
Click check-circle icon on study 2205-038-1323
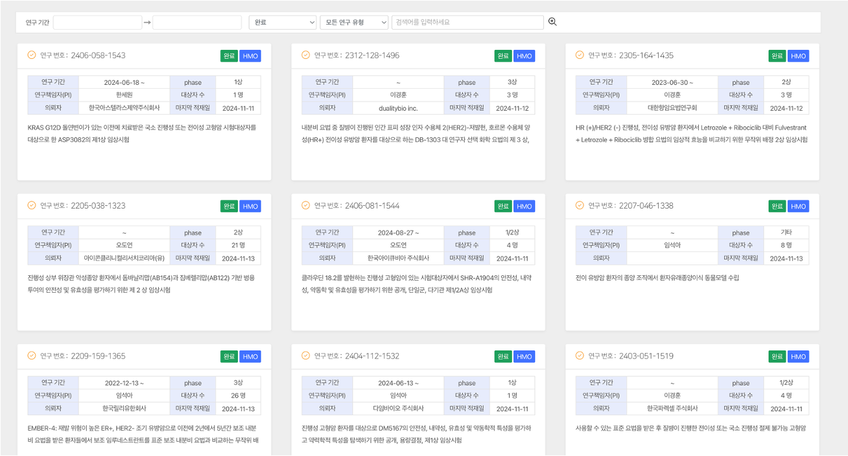click(x=32, y=205)
